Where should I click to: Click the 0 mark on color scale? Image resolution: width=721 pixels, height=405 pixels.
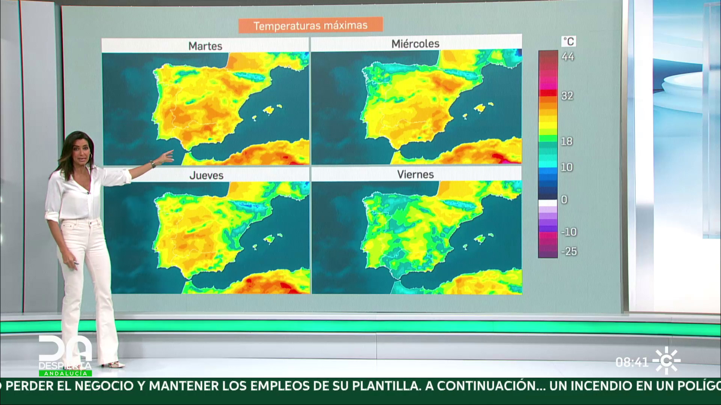[564, 199]
